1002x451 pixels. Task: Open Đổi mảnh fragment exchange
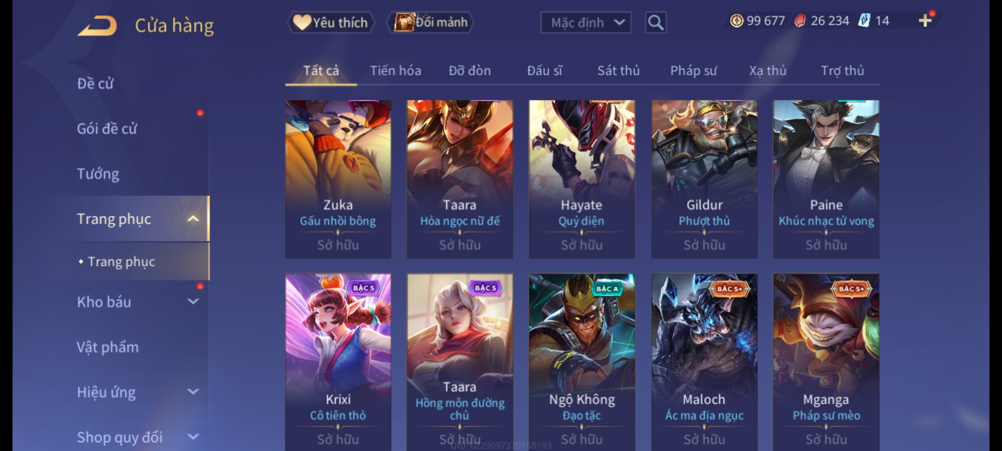tap(430, 23)
